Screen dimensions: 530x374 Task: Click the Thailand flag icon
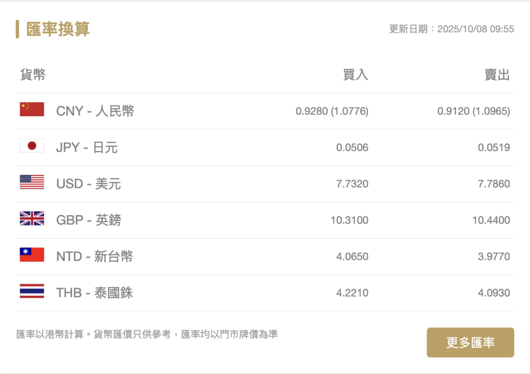(x=32, y=291)
